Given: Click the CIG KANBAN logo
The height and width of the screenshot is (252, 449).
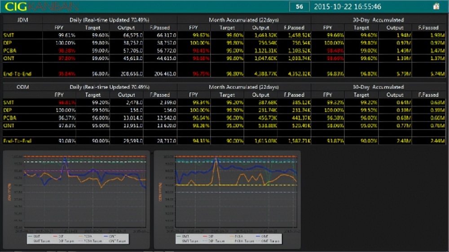Looking at the screenshot, I should 41,6.
